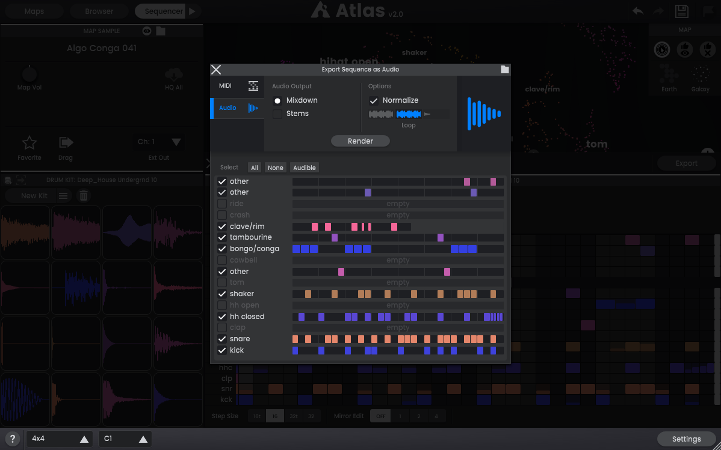The height and width of the screenshot is (450, 721).
Task: Select the Mixdown radio button
Action: (277, 100)
